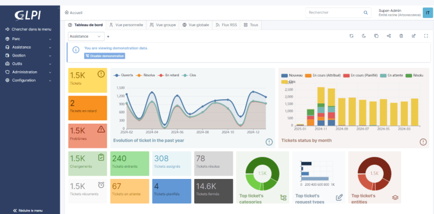Click the search magnifier icon
Image resolution: width=434 pixels, height=214 pixels.
point(366,13)
